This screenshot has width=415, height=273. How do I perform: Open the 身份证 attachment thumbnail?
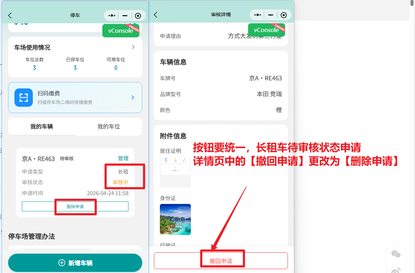coord(175,219)
